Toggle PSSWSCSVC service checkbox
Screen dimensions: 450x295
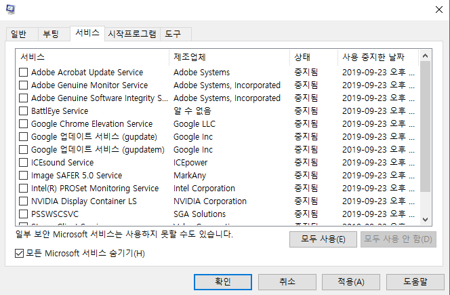point(23,214)
